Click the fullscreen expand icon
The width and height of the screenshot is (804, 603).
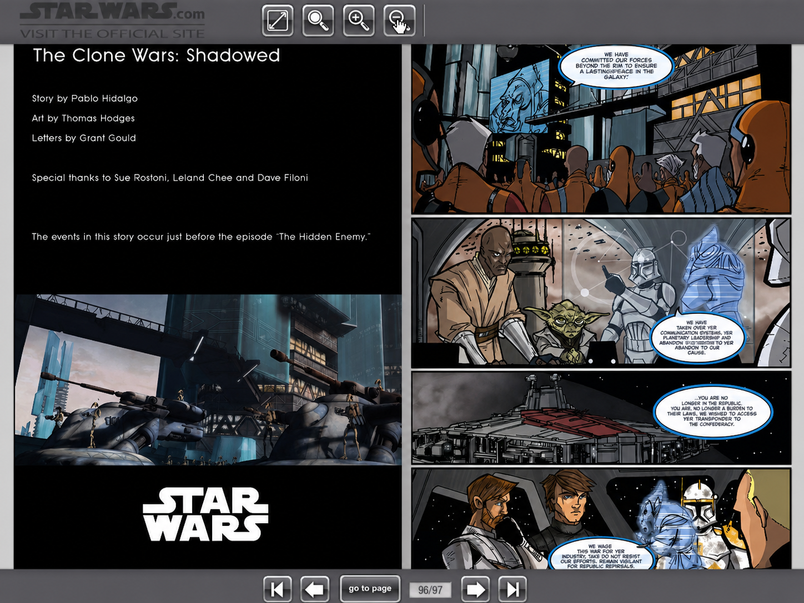(x=278, y=21)
